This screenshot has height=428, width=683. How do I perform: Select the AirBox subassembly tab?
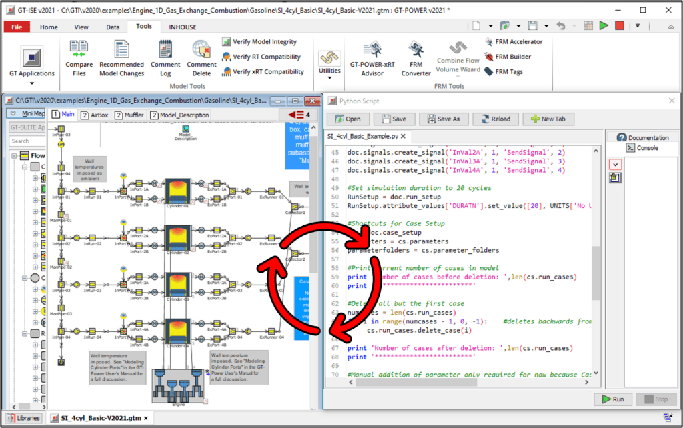pos(95,115)
